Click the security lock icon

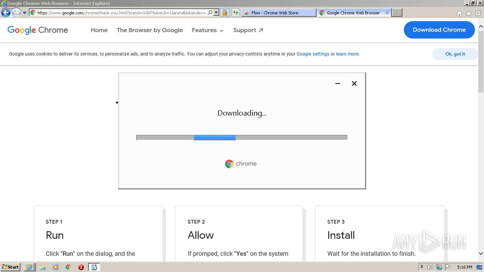(225, 12)
